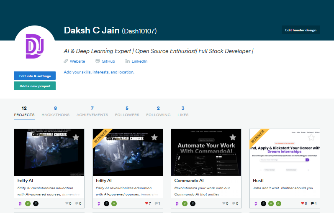Click the Hustl project title
The image size is (334, 213).
click(x=258, y=180)
